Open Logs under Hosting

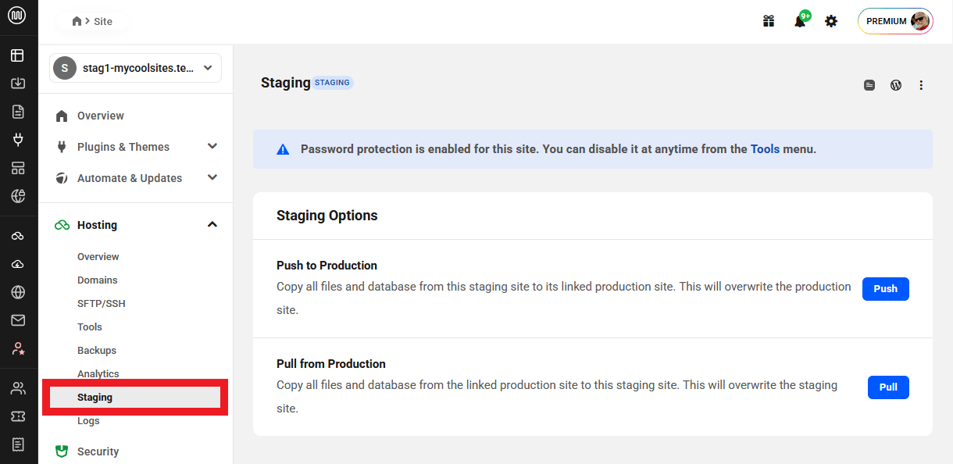(88, 420)
